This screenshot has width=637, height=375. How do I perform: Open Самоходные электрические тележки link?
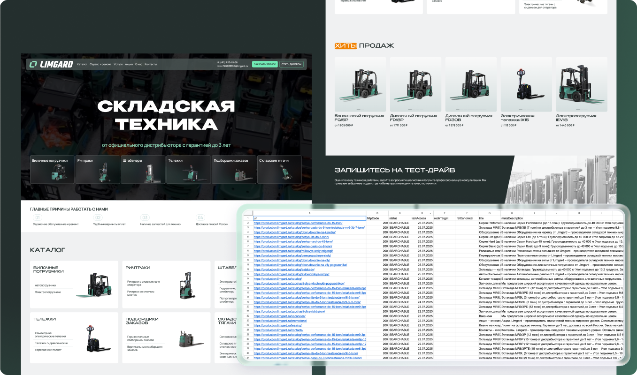(50, 334)
